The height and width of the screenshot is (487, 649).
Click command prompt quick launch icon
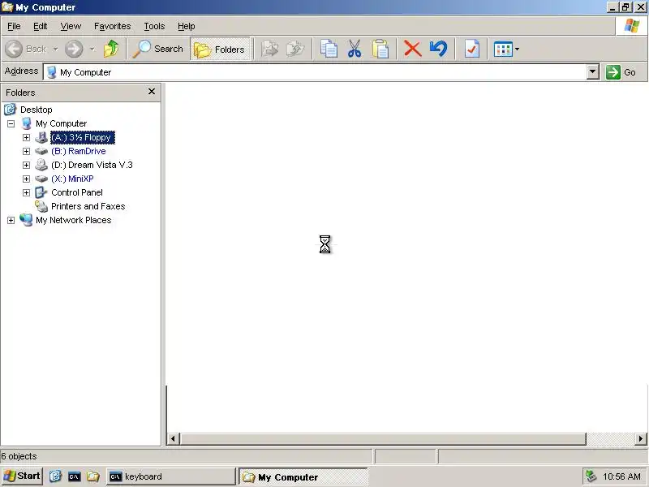tap(74, 476)
